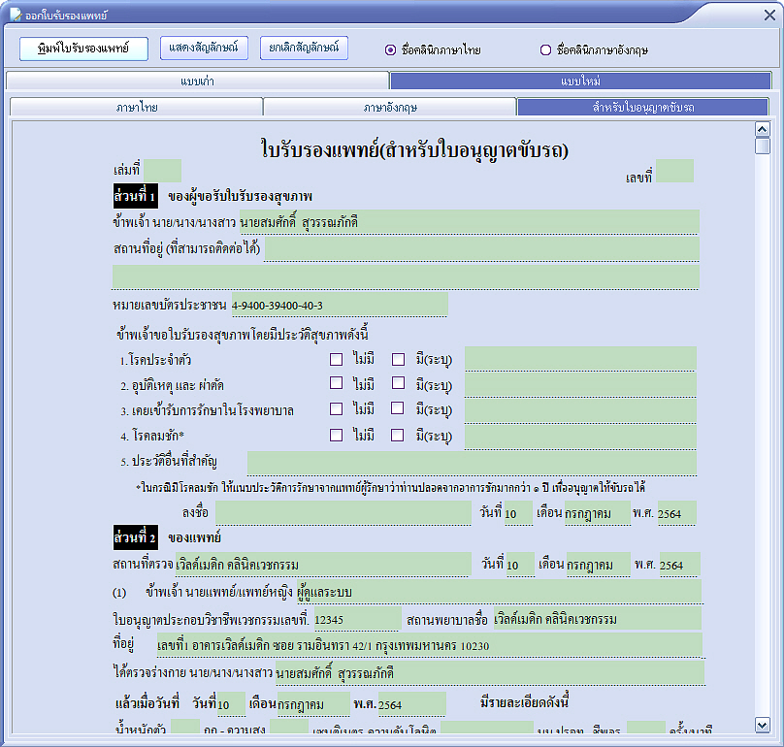Click the เลขที่ input field
The image size is (784, 747).
click(674, 171)
